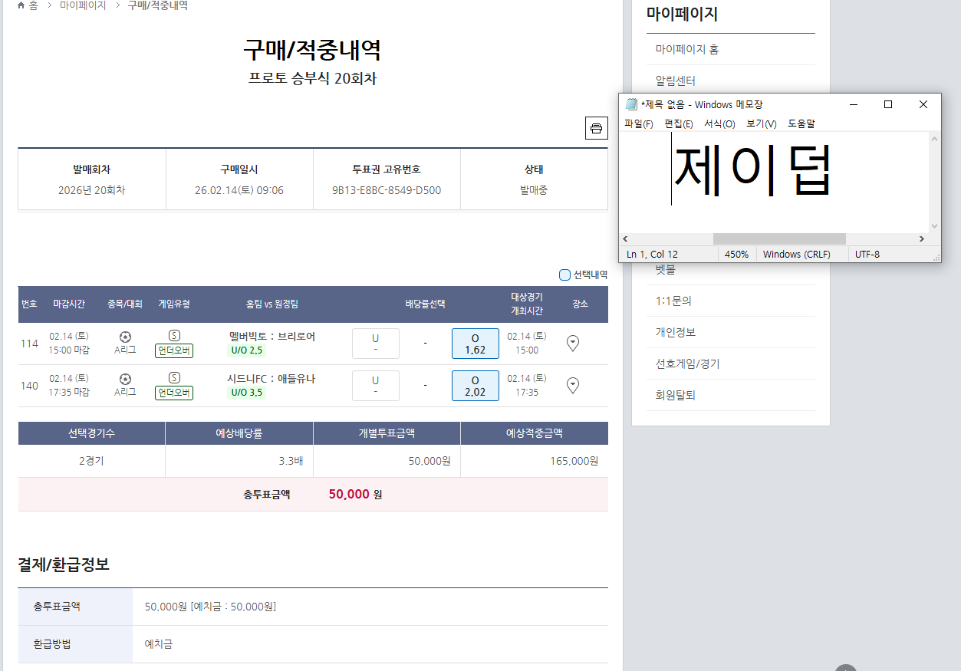
Task: Click the Notepad app icon in title bar
Action: (x=631, y=104)
